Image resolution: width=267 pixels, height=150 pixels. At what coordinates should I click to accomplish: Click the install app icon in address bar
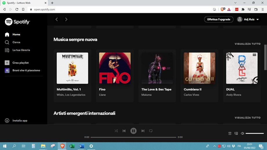(215, 10)
